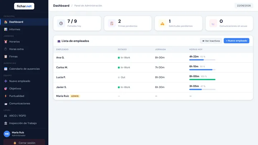Viewport: 258px width, 145px height.
Task: Click the ARCO / RGPD scales icon
Action: [6, 116]
